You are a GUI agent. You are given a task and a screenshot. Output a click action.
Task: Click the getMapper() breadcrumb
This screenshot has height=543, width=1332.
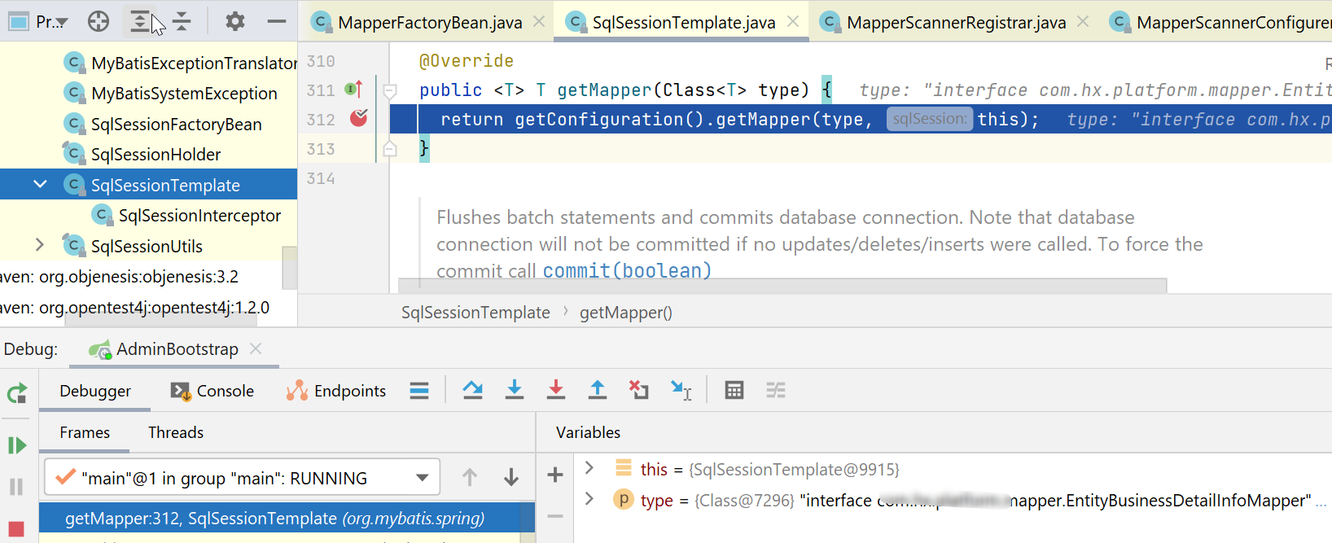(x=626, y=313)
